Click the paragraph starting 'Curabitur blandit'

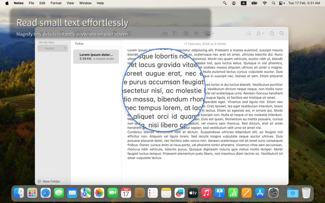[205, 145]
